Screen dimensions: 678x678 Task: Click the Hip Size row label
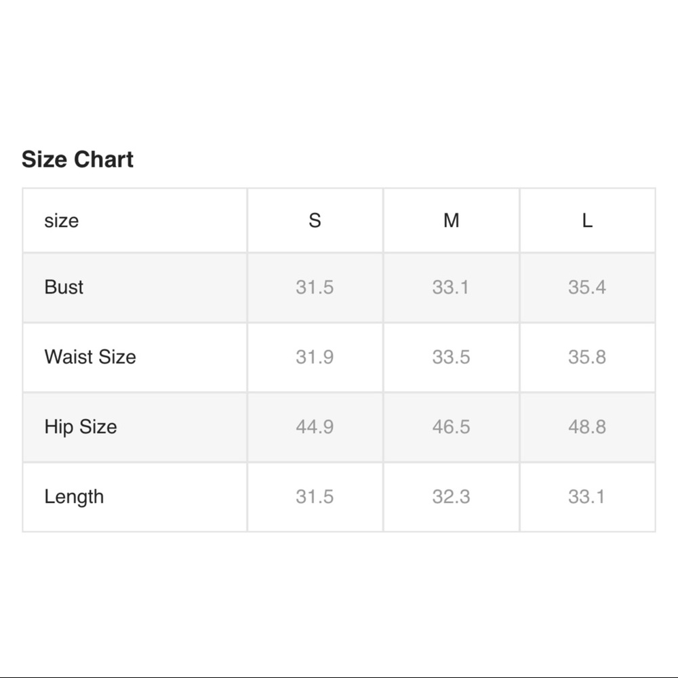pos(81,426)
